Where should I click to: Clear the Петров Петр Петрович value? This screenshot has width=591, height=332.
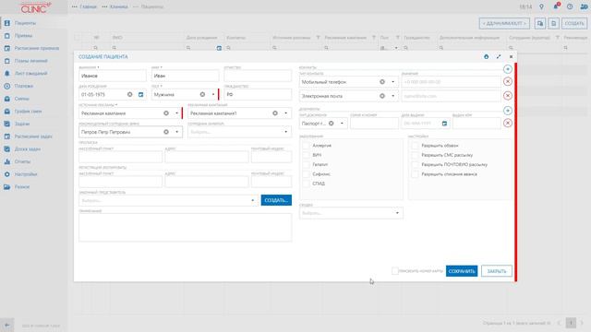click(x=166, y=132)
